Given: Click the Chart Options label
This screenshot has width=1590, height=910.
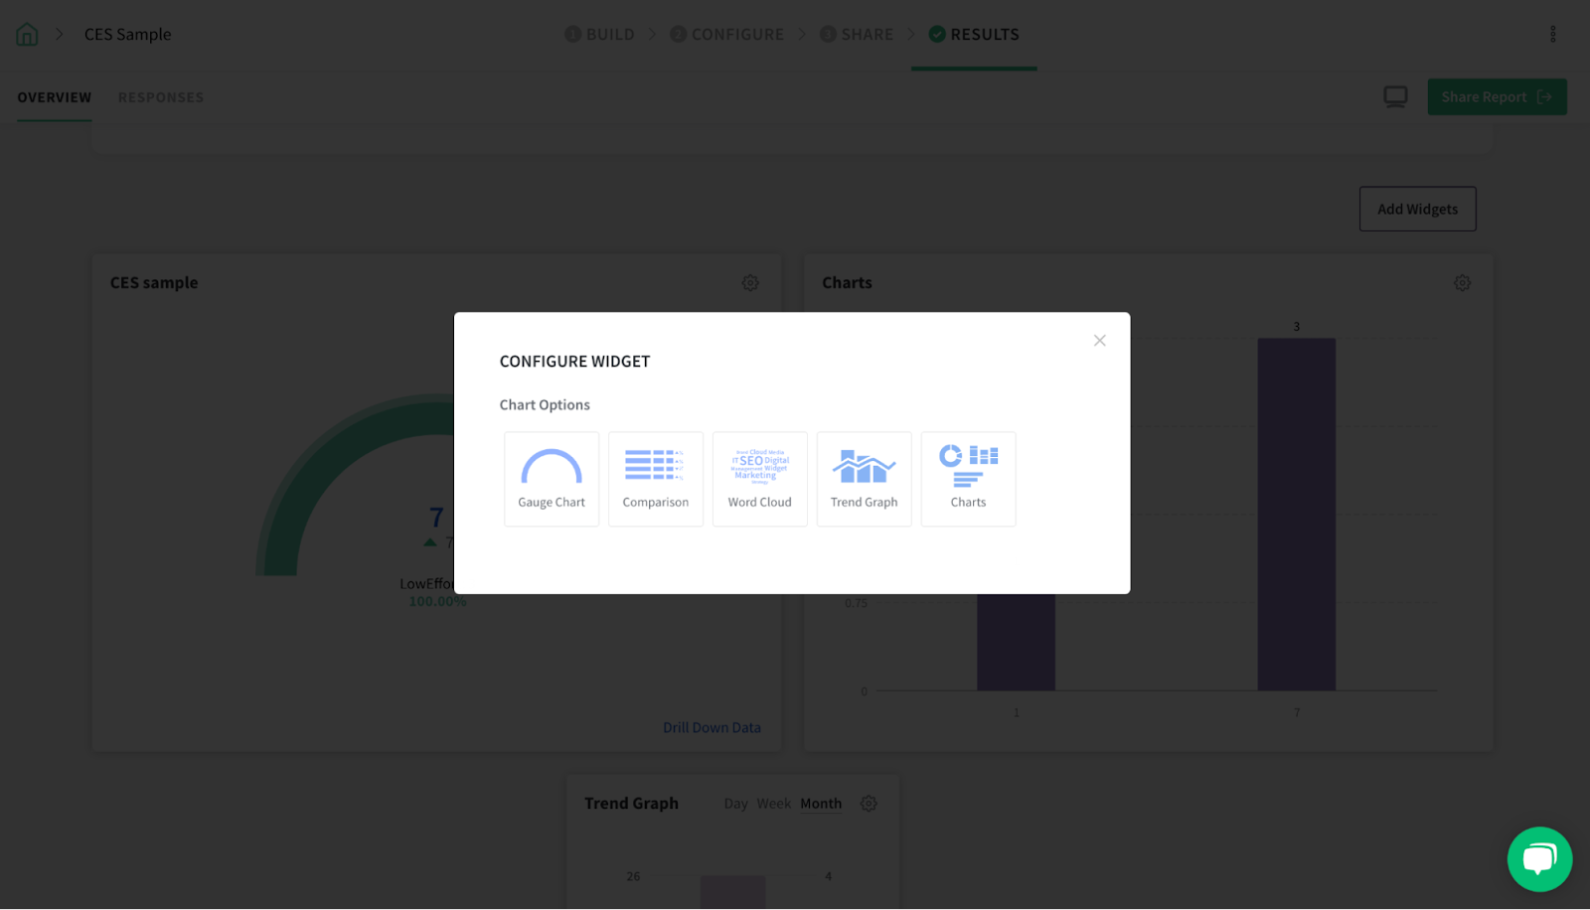Looking at the screenshot, I should click(x=545, y=405).
